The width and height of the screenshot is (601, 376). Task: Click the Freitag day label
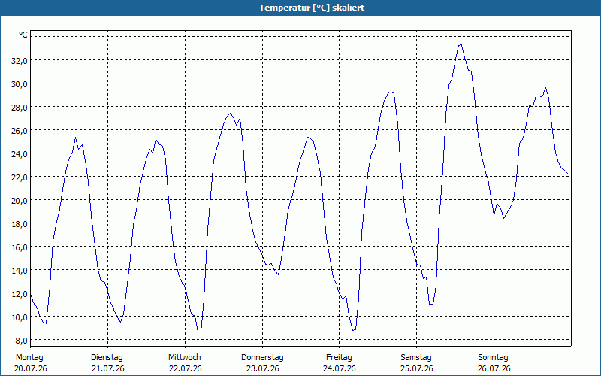[339, 358]
